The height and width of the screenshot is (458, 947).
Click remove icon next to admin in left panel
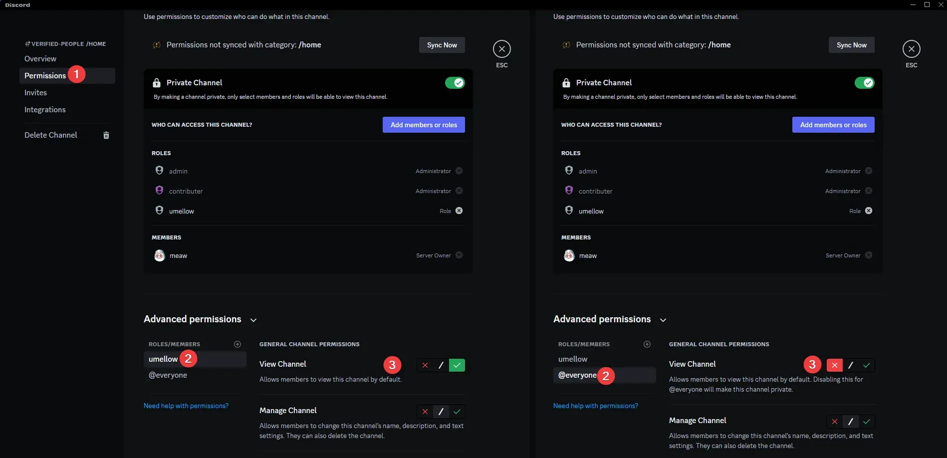coord(459,171)
